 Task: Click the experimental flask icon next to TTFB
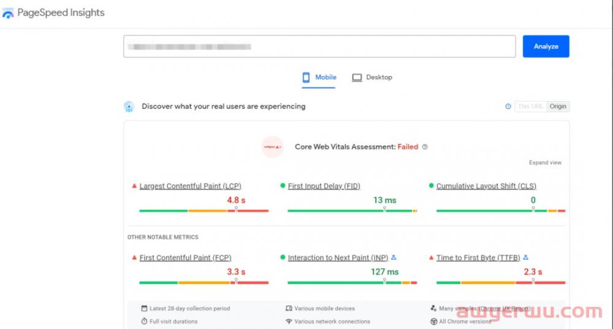point(525,258)
